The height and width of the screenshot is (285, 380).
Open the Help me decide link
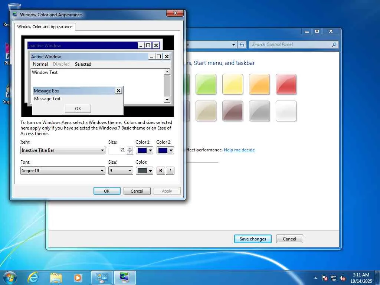click(x=239, y=150)
